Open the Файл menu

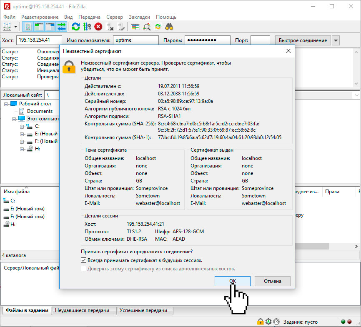point(10,17)
